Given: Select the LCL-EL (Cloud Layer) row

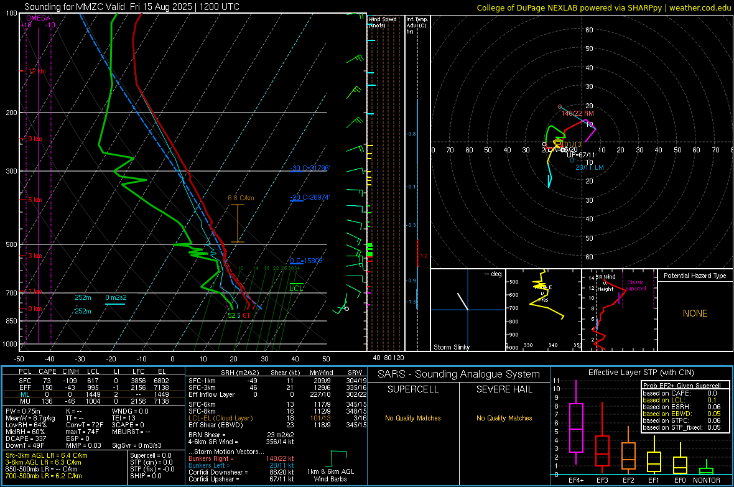Looking at the screenshot, I should [277, 418].
